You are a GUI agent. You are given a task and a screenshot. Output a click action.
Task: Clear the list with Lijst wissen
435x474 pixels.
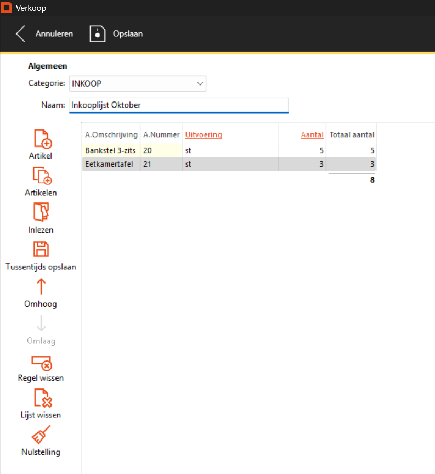tap(42, 398)
